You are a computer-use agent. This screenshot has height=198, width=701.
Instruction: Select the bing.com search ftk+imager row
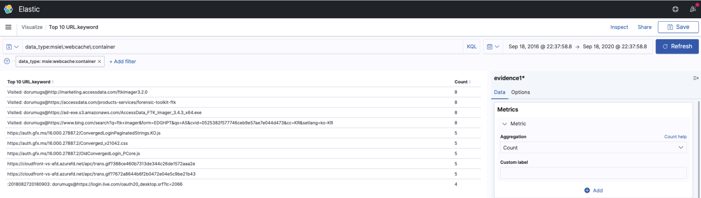click(244, 123)
